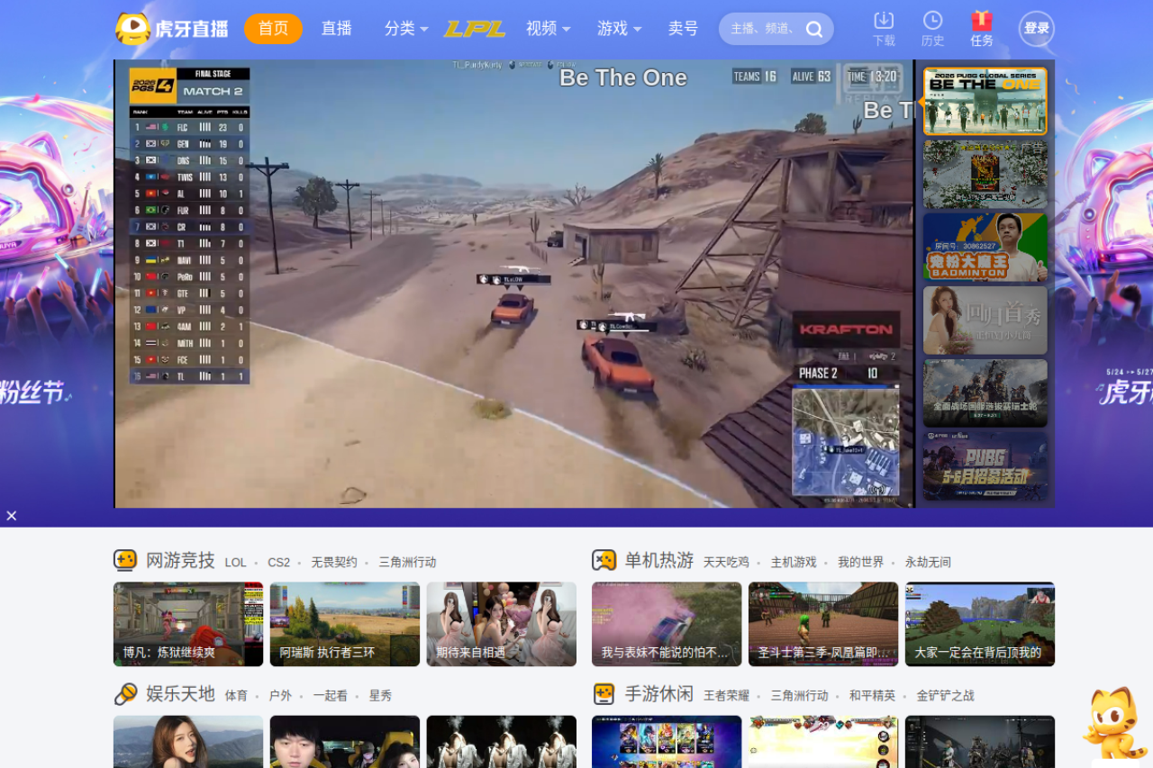The height and width of the screenshot is (768, 1153).
Task: Open the 大家一定会在背后顶我的 stream card
Action: point(980,624)
